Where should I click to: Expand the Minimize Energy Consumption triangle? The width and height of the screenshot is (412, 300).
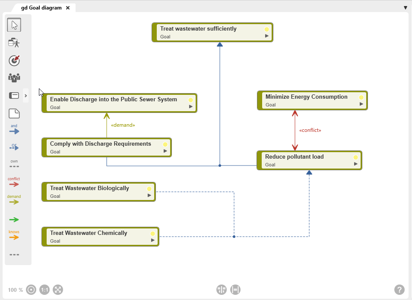pos(361,104)
